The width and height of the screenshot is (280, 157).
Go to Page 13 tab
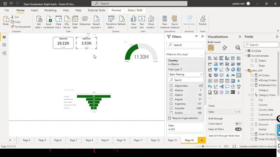(172, 140)
